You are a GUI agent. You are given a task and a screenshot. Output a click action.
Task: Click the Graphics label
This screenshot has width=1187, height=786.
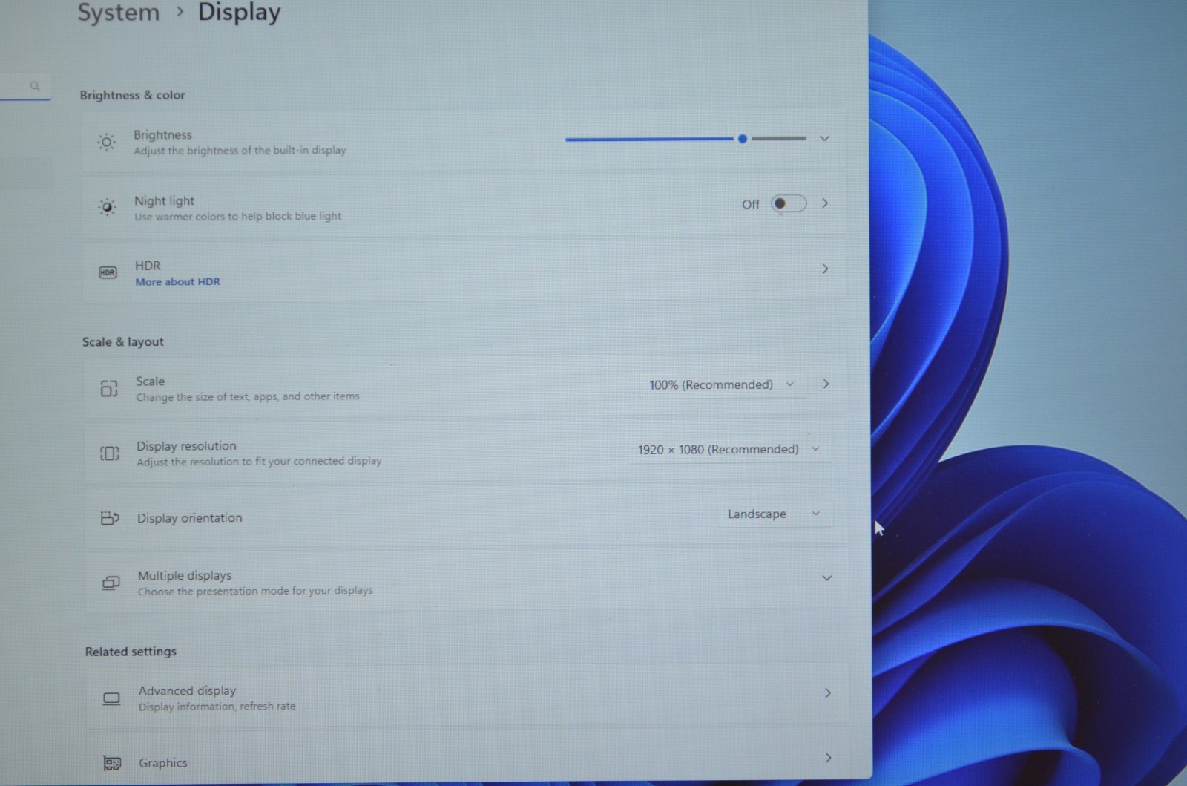162,762
